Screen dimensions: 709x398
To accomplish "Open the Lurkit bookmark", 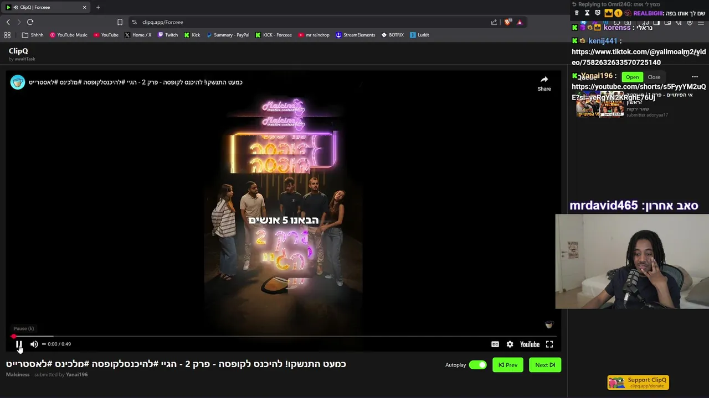I will tap(419, 35).
